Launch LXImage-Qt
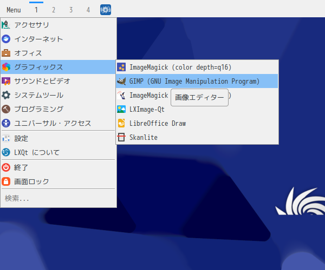Screen dimensions: 325x270 [197, 109]
